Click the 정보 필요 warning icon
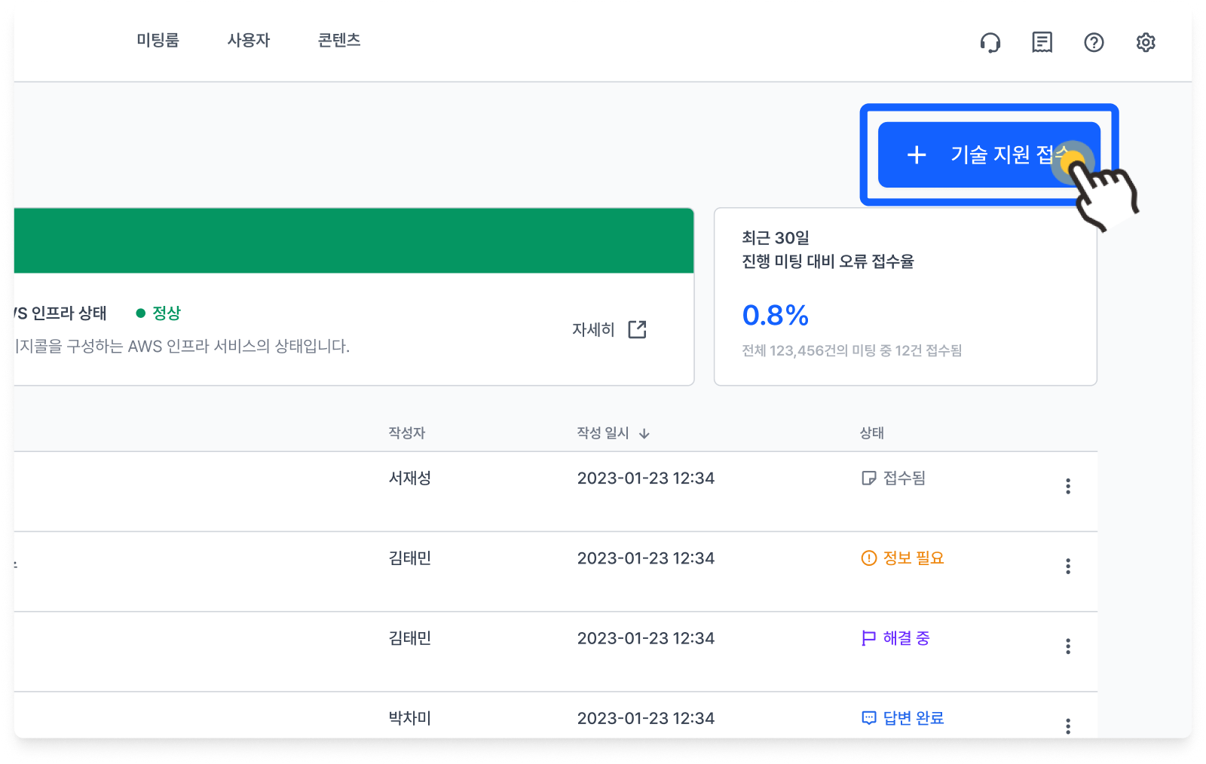Image resolution: width=1206 pixels, height=764 pixels. [869, 558]
